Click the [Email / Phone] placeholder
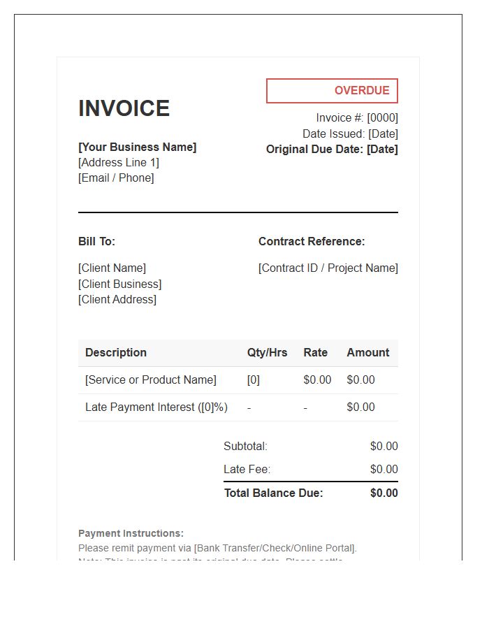Viewport: 489px width, 629px height. (x=116, y=178)
